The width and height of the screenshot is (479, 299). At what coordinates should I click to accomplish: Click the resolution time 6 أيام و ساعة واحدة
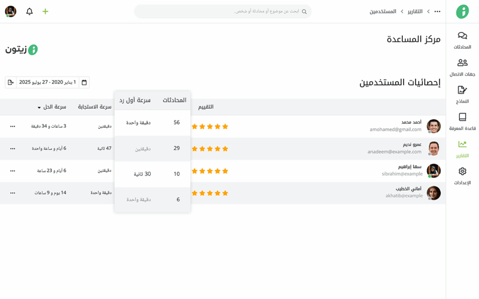click(x=49, y=148)
